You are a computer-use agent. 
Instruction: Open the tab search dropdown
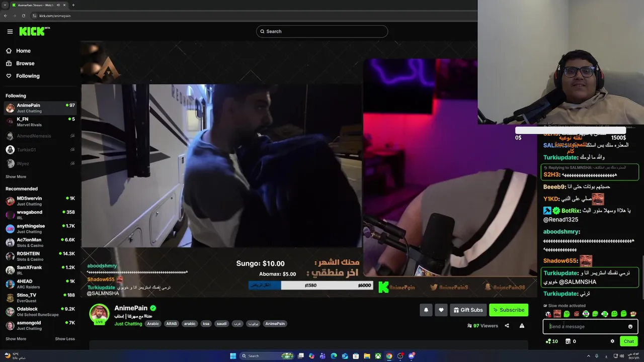pos(5,5)
